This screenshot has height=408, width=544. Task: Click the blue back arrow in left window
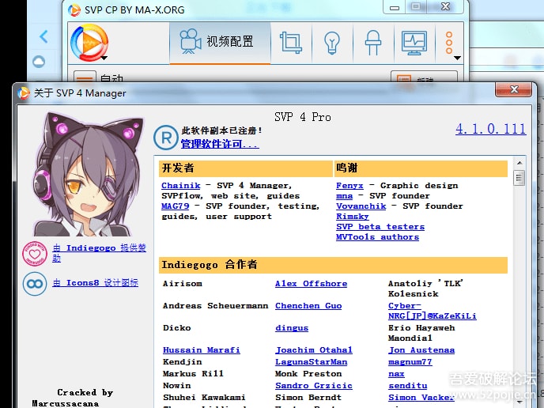[x=43, y=36]
